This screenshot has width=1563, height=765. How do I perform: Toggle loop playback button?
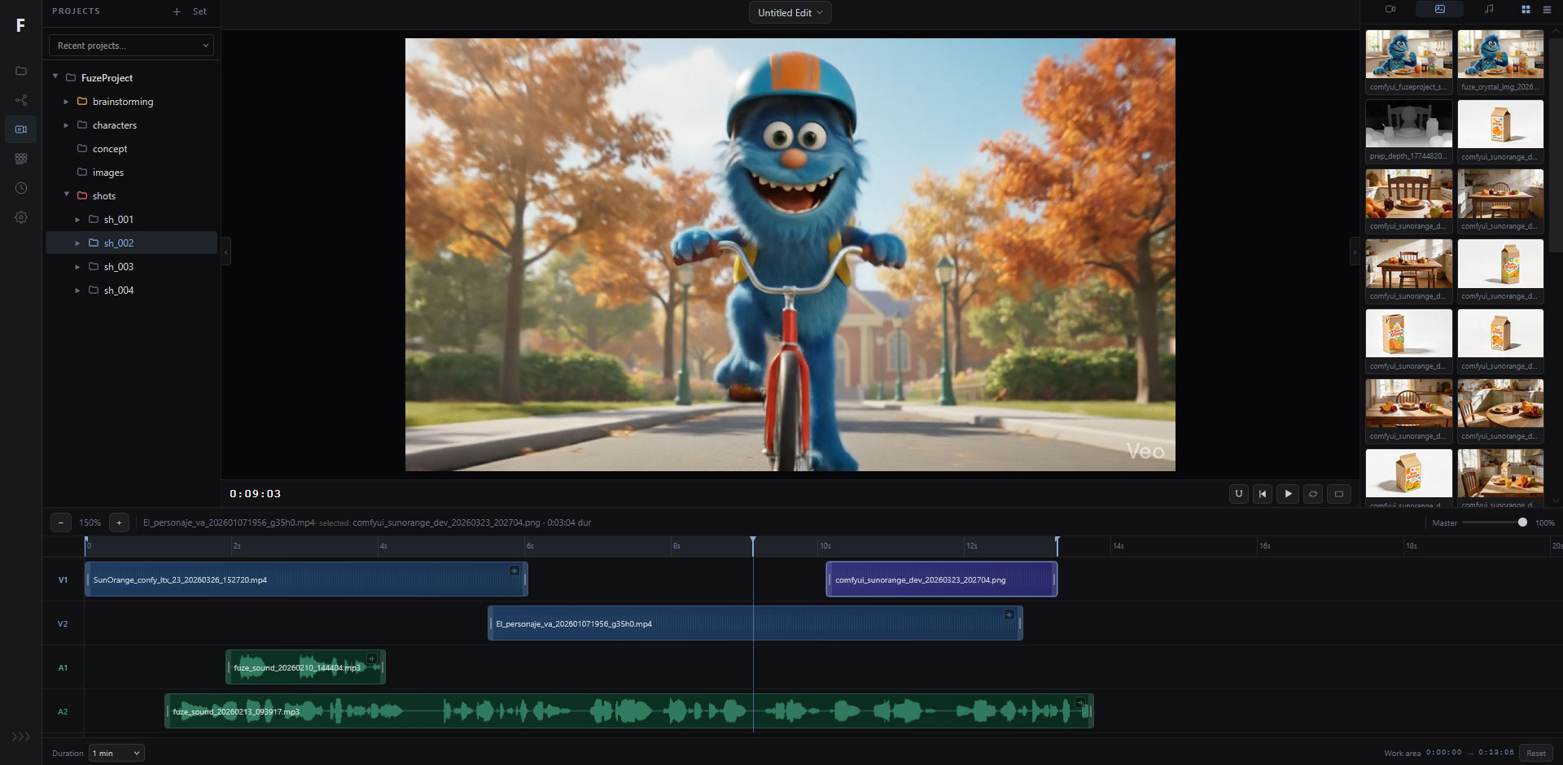coord(1312,493)
